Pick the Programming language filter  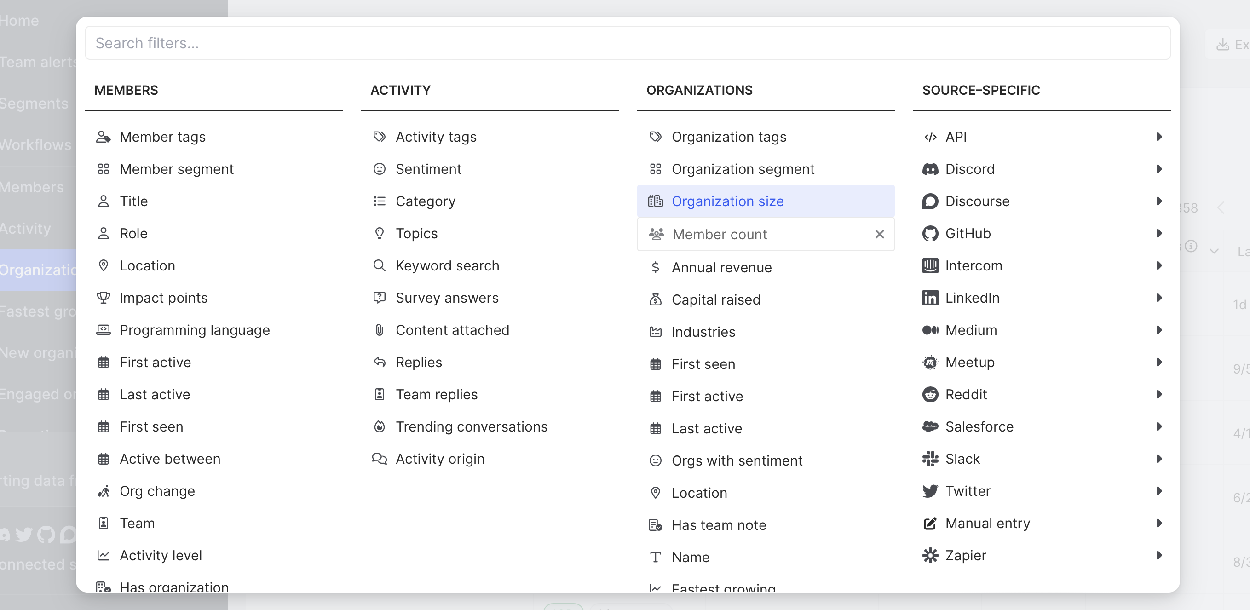(194, 330)
